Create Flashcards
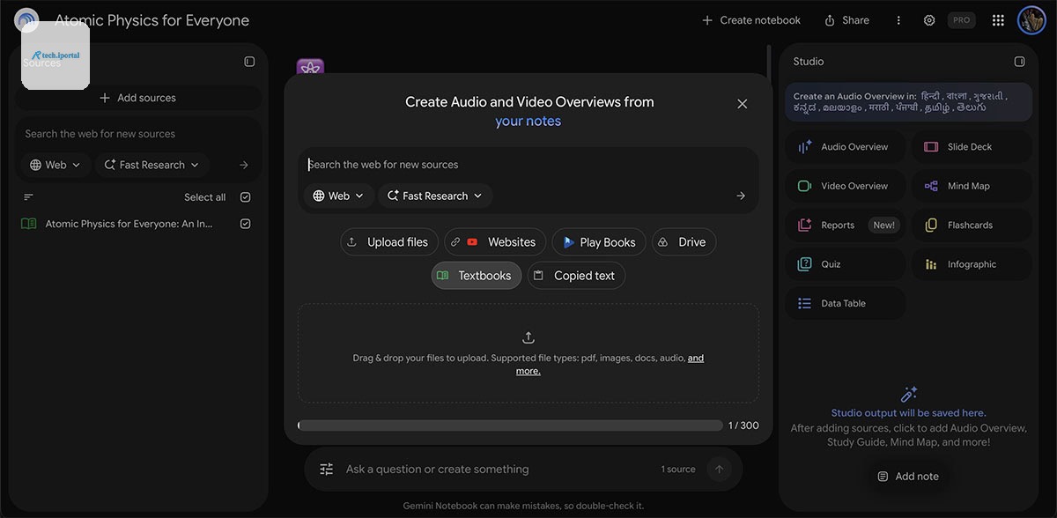The image size is (1057, 518). click(972, 226)
